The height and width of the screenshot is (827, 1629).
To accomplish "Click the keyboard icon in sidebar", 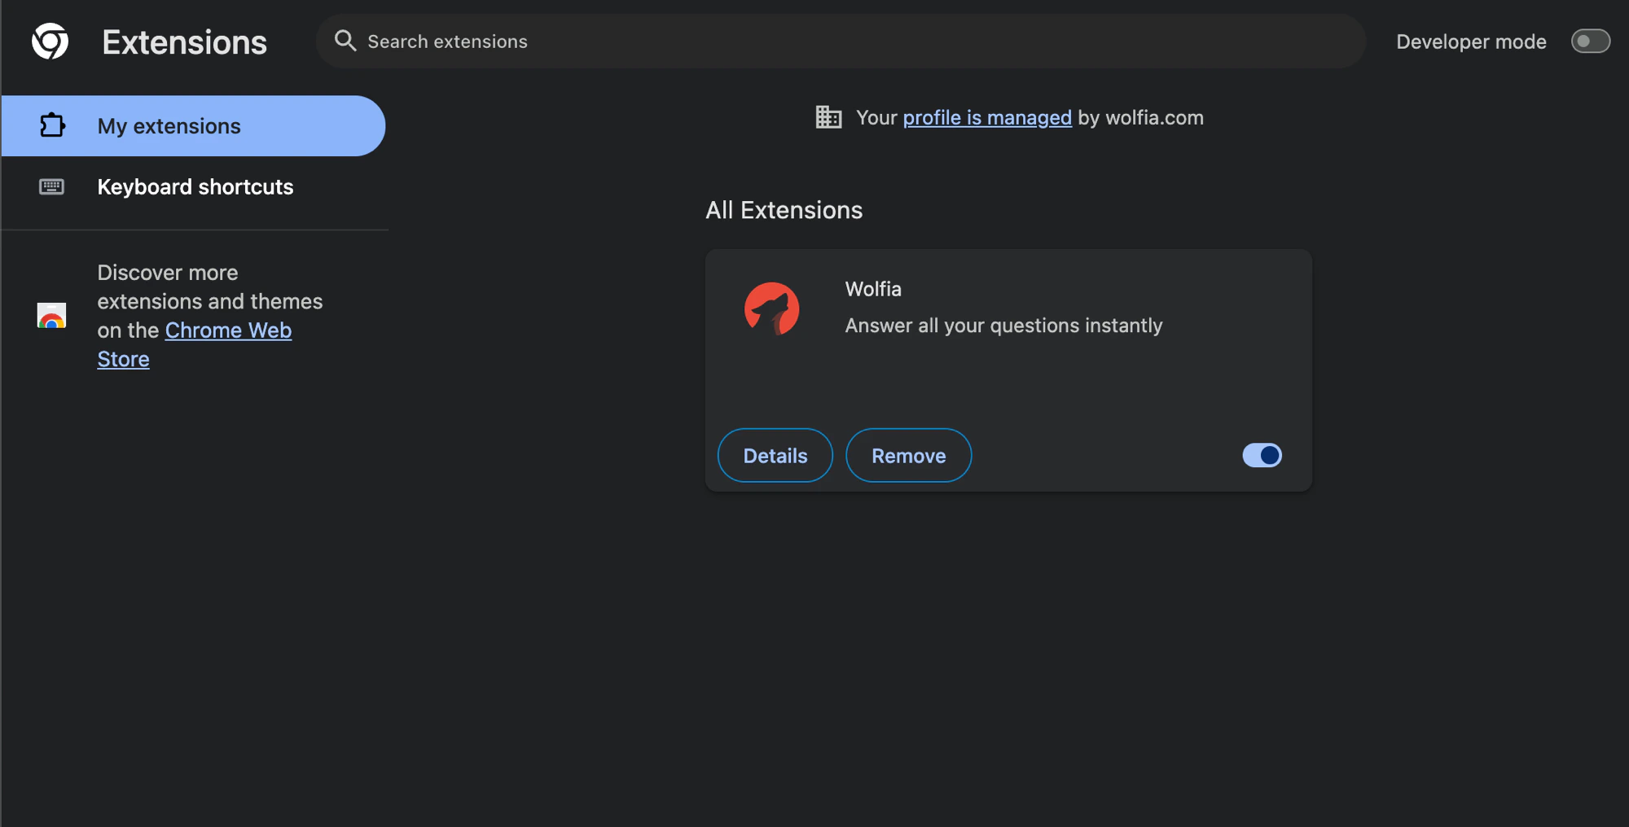I will coord(51,186).
